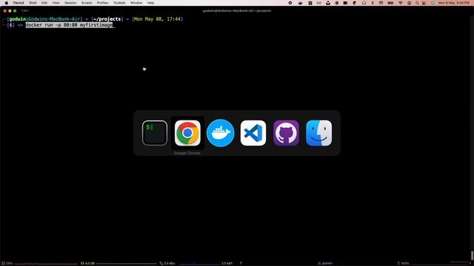This screenshot has height=266, width=474.
Task: Click the godwin user status bar item
Action: click(325, 263)
